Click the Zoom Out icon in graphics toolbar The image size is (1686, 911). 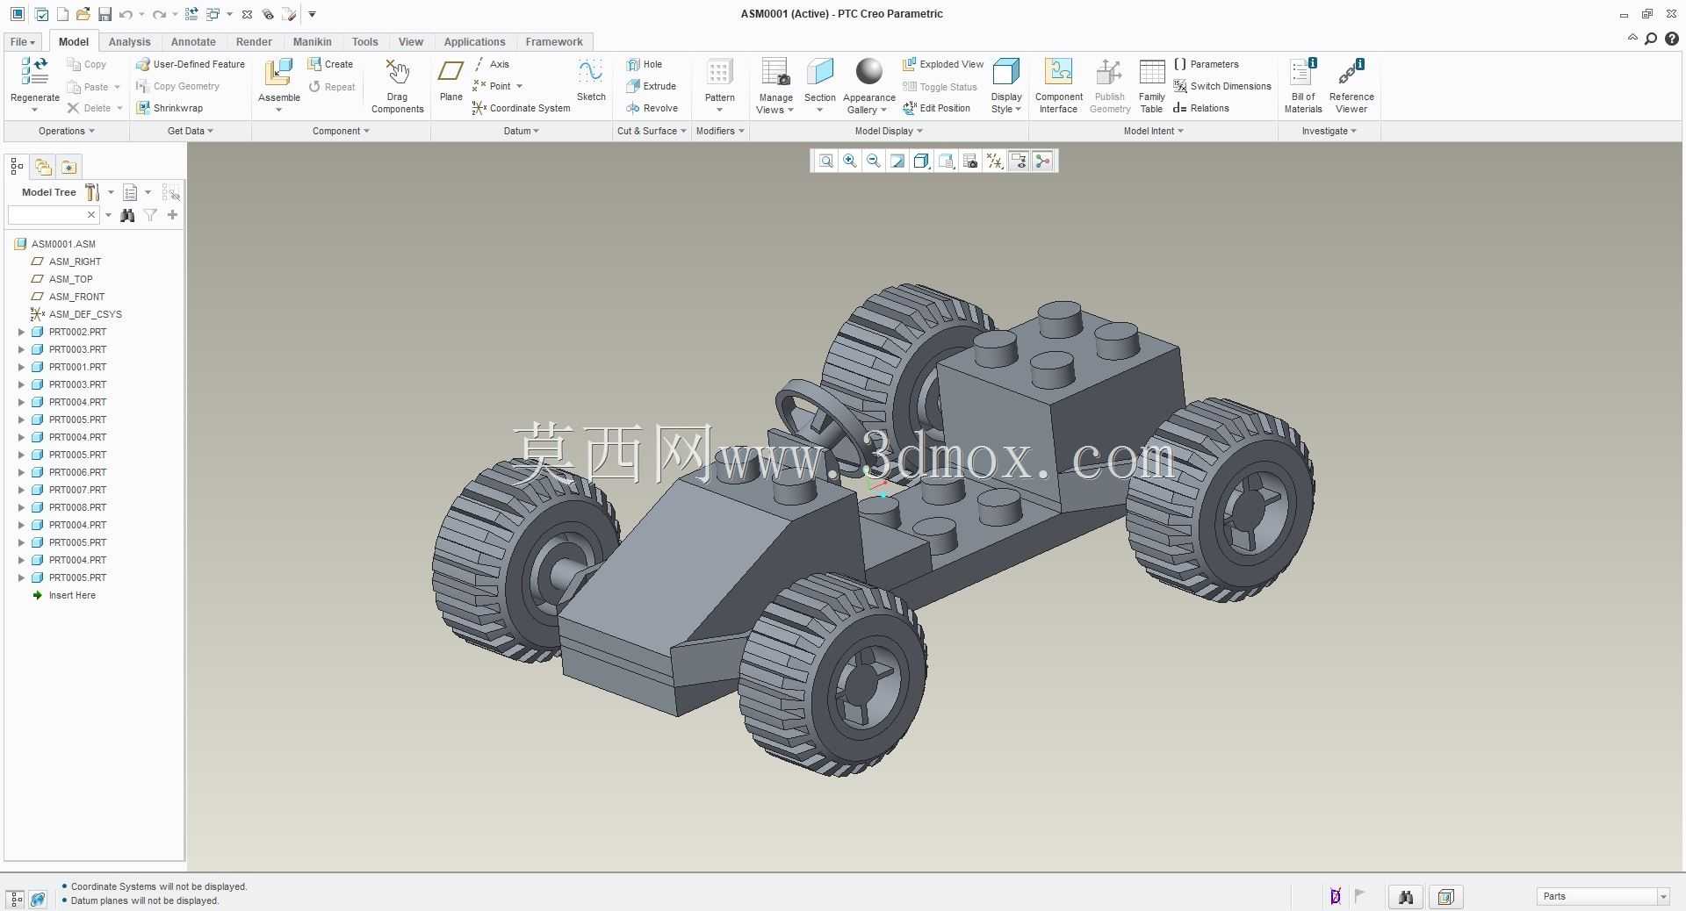(x=873, y=161)
